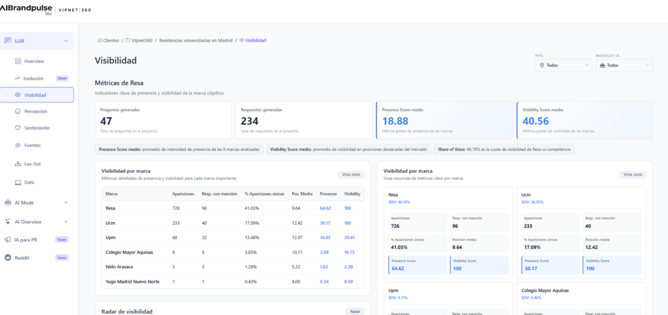This screenshot has width=668, height=315.
Task: Click the Percepción smiley face icon
Action: point(18,111)
